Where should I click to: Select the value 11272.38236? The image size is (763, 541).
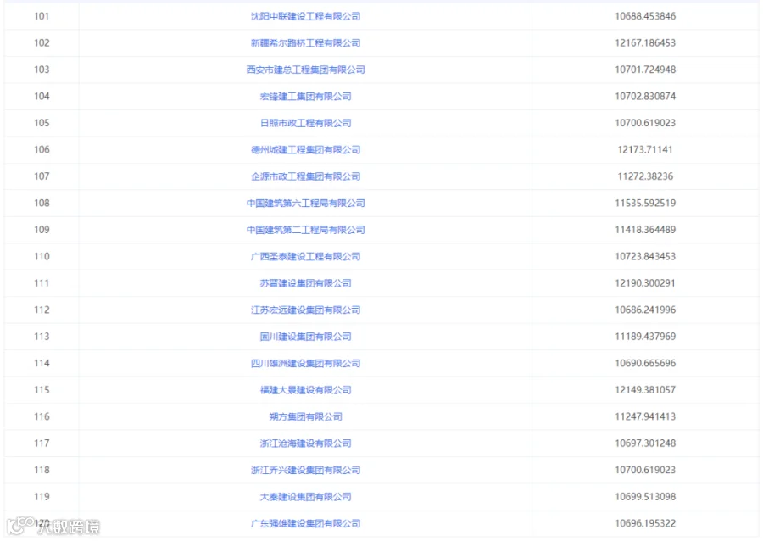(645, 176)
